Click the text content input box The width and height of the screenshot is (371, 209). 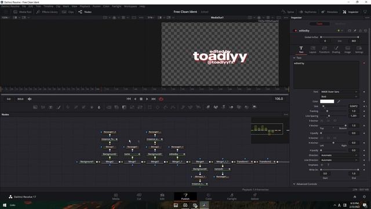[x=326, y=75]
